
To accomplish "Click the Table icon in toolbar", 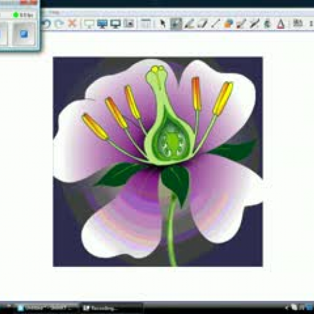I will [x=146, y=23].
